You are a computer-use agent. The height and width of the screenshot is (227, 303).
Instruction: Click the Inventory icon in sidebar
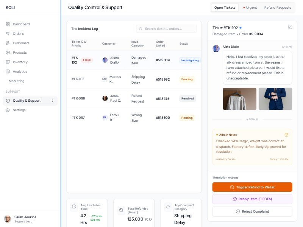tap(8, 62)
